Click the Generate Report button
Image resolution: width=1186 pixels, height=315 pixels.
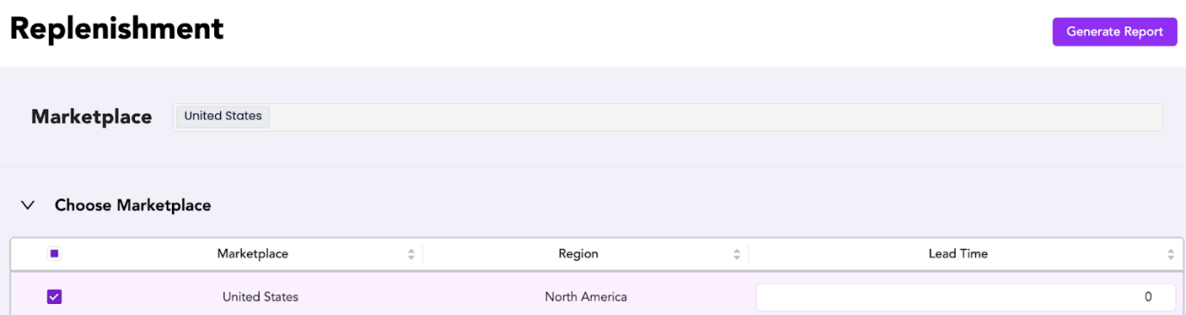pyautogui.click(x=1115, y=32)
